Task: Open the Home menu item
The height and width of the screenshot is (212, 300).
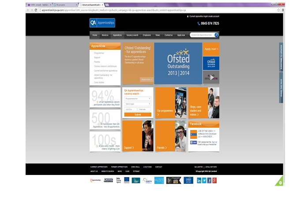Action: click(95, 35)
